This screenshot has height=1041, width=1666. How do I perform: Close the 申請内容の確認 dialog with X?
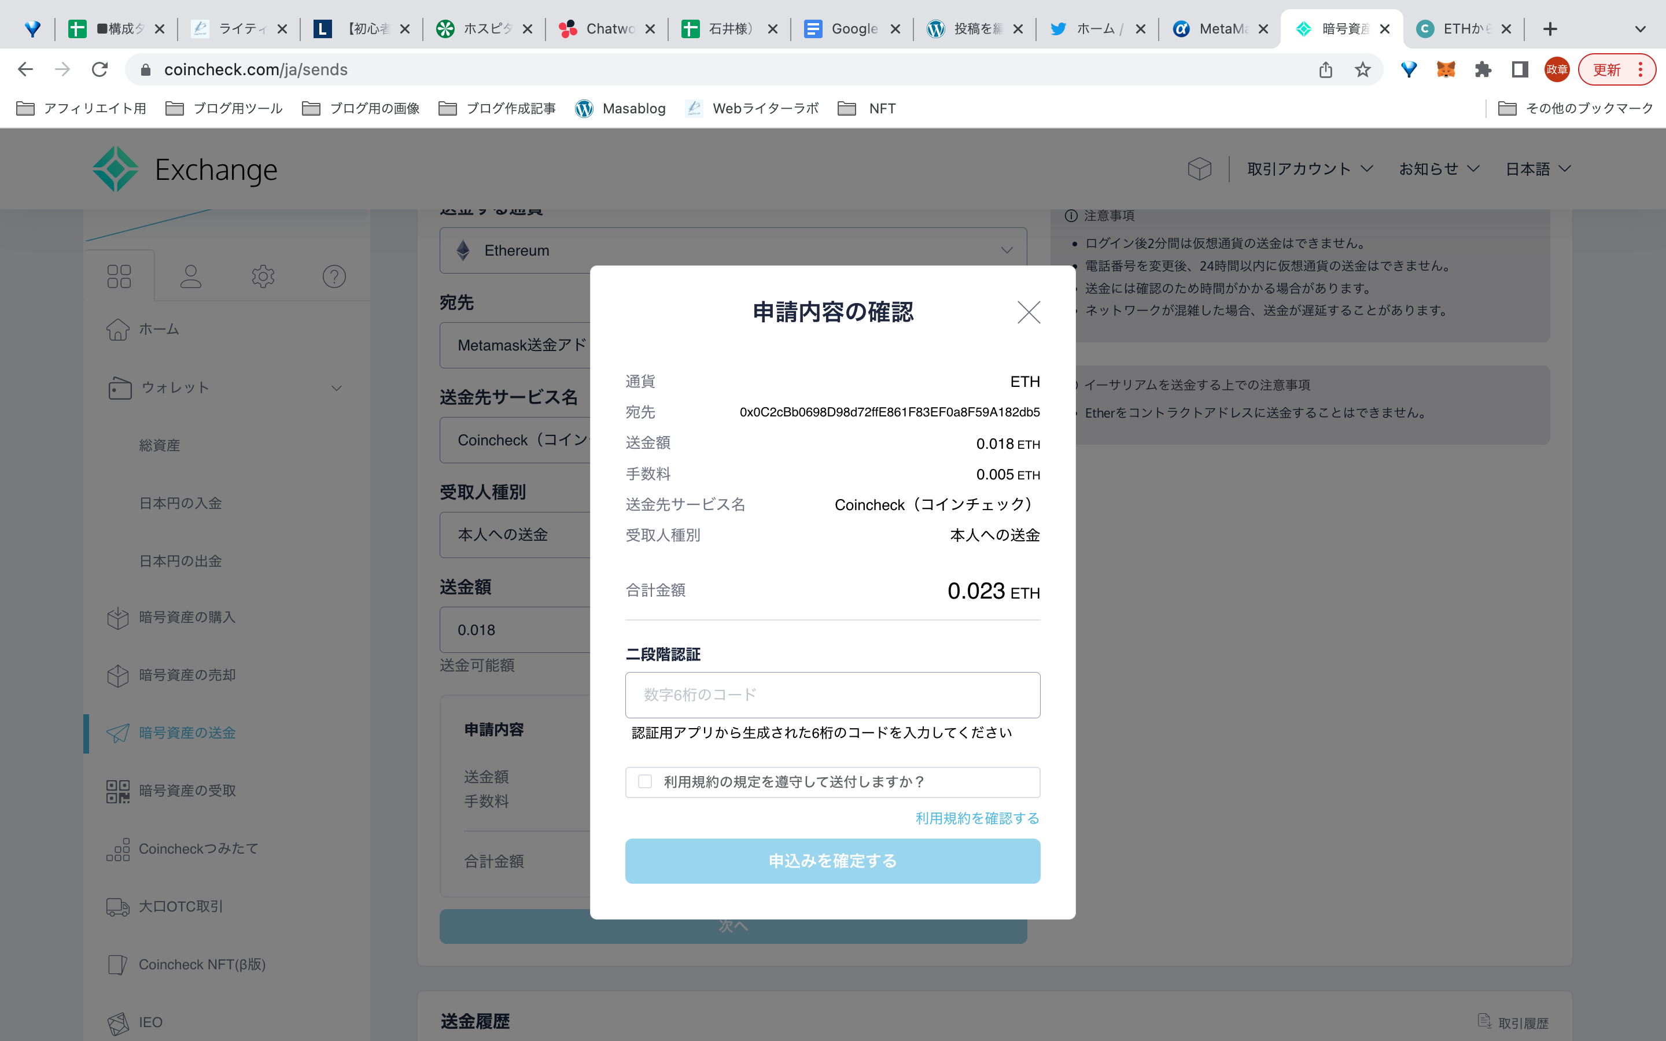[1029, 312]
